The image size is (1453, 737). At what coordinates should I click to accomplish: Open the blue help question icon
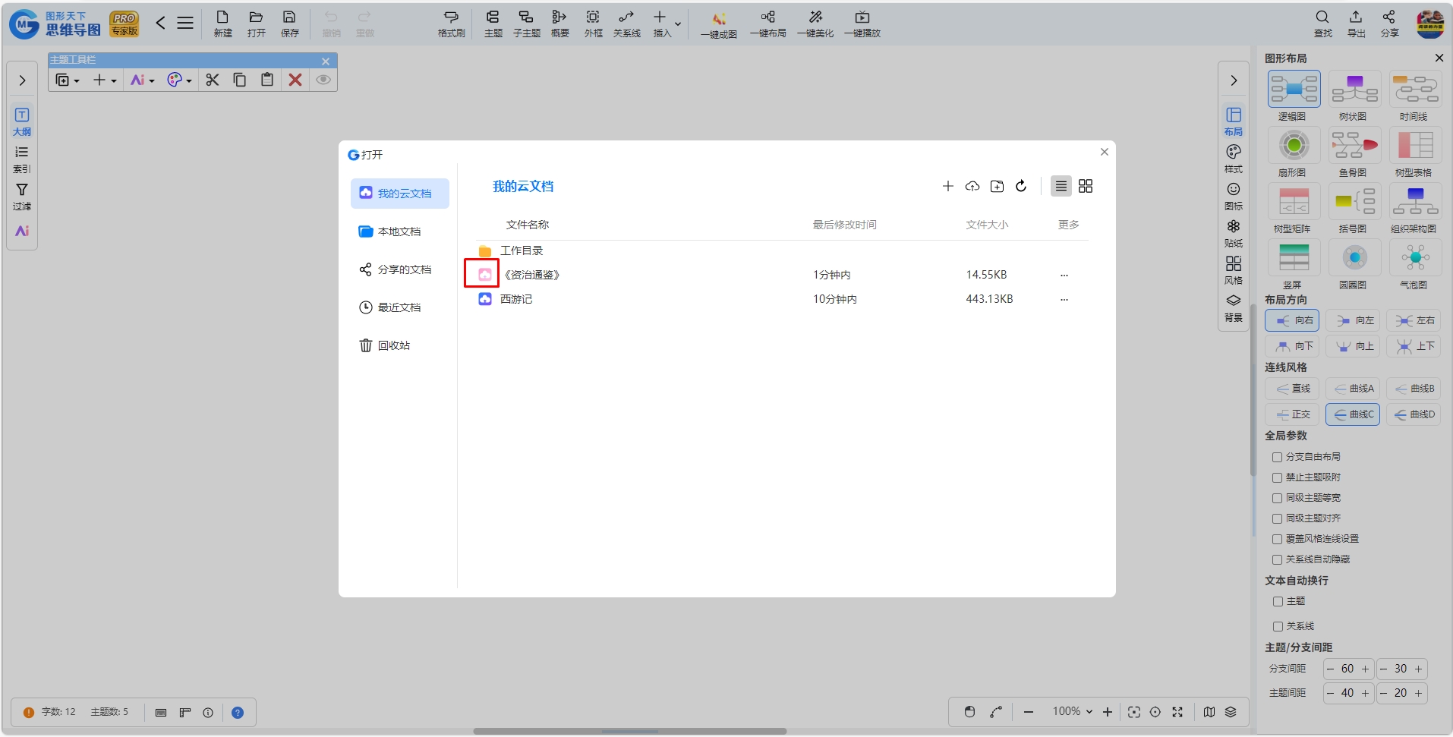click(238, 713)
